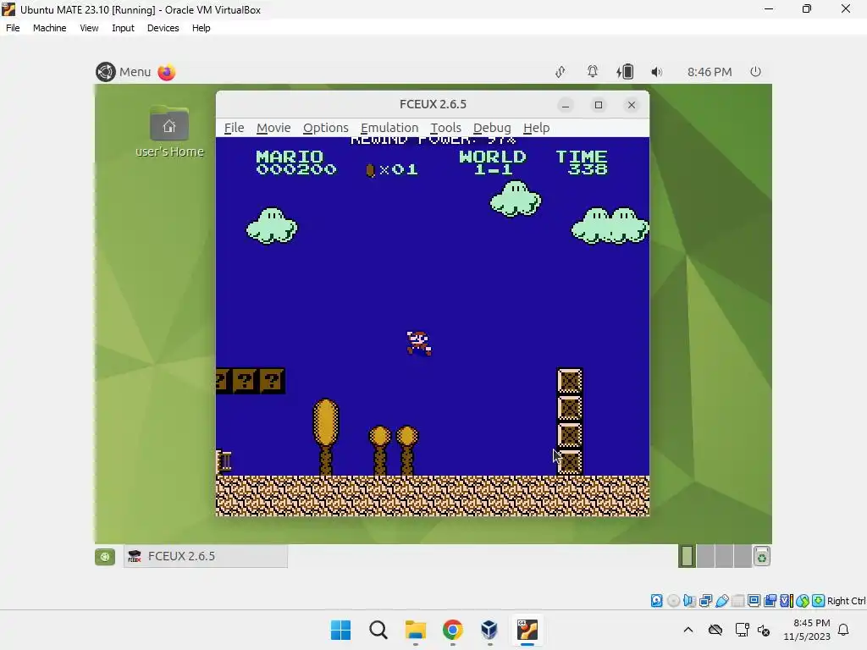
Task: Maximize the FCEUX window
Action: [x=599, y=105]
